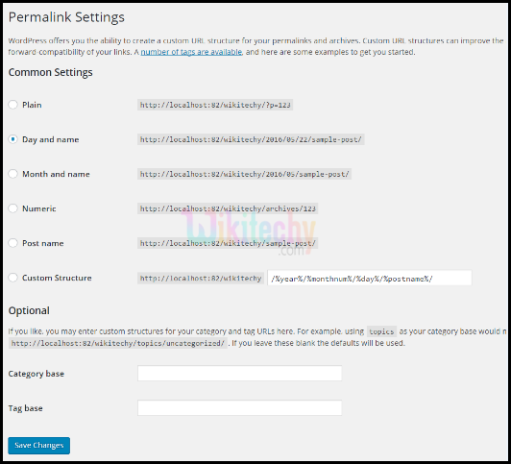This screenshot has width=511, height=464.
Task: Click the topics/uncategorized example URL
Action: tap(118, 343)
